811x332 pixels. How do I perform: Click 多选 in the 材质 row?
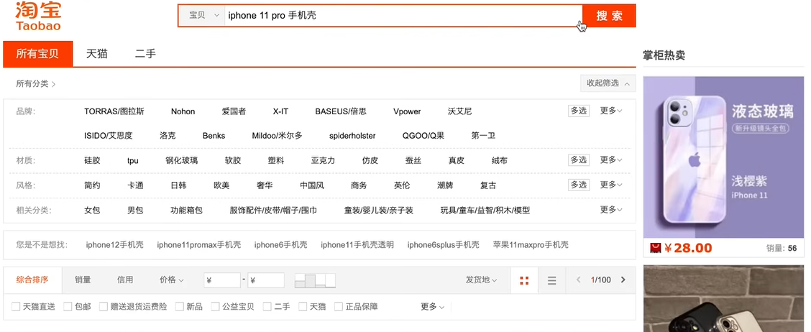click(x=579, y=160)
